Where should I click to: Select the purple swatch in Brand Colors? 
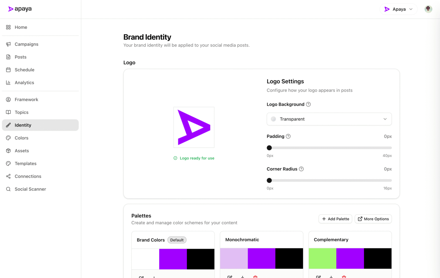(x=172, y=259)
